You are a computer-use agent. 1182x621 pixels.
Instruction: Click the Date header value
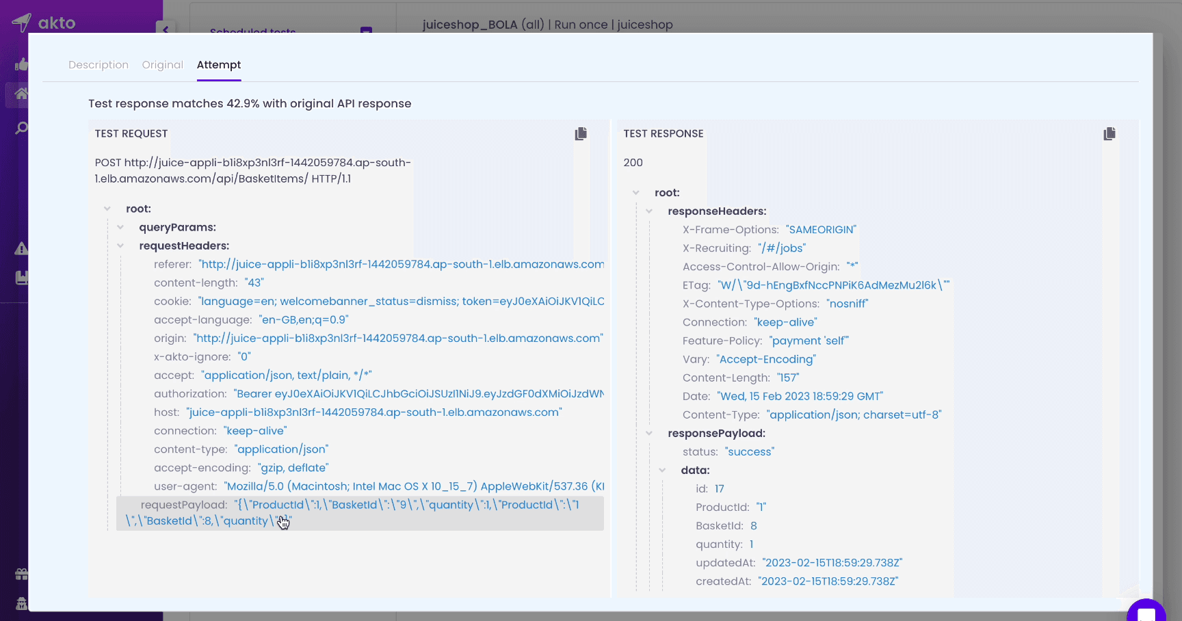click(x=800, y=395)
